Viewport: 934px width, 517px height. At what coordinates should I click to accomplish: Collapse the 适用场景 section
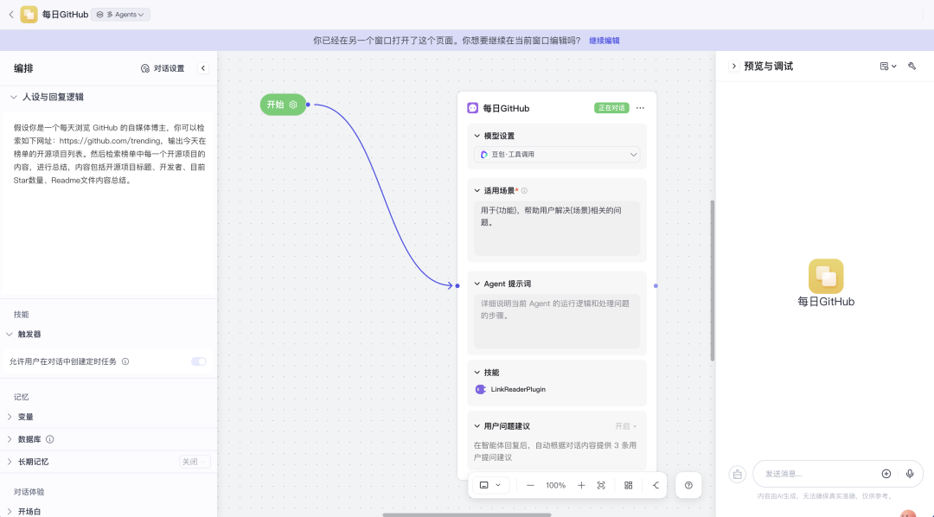pos(477,190)
